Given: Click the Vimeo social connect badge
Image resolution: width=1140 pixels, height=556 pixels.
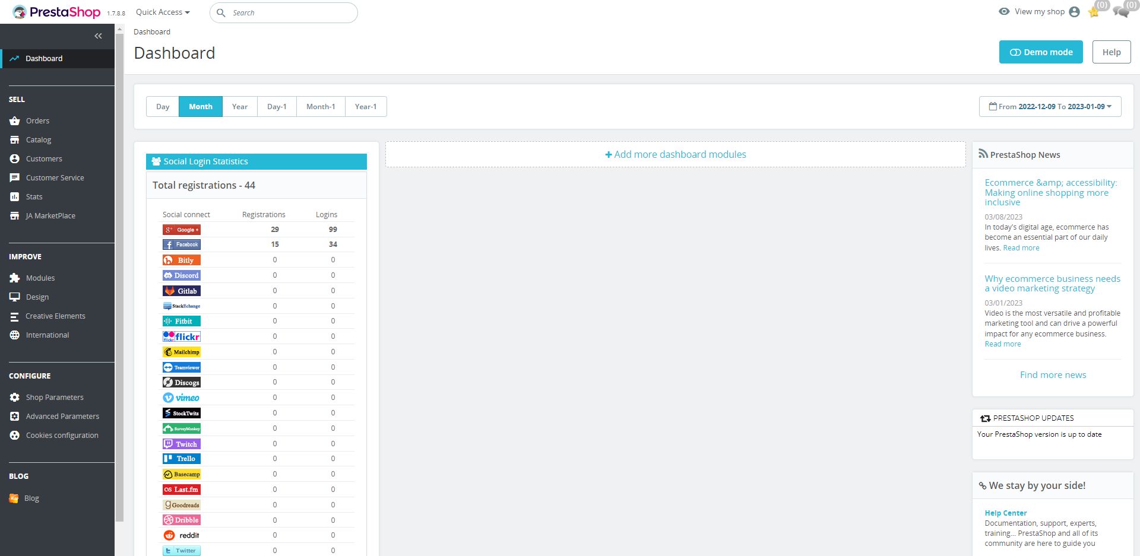Looking at the screenshot, I should [182, 398].
